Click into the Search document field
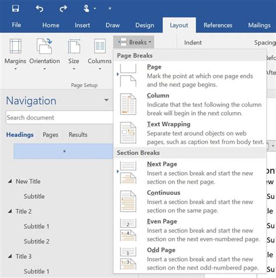This screenshot has height=278, width=276. tap(59, 117)
